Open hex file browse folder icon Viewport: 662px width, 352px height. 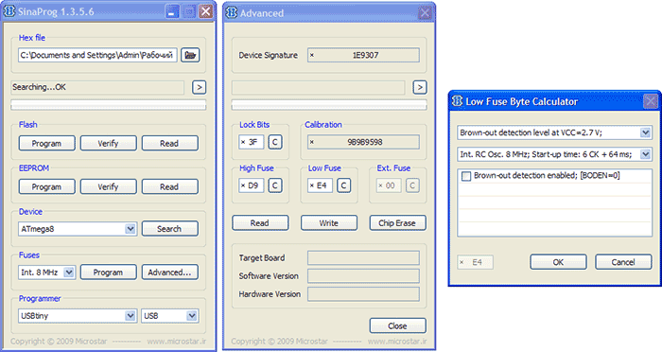pos(190,55)
